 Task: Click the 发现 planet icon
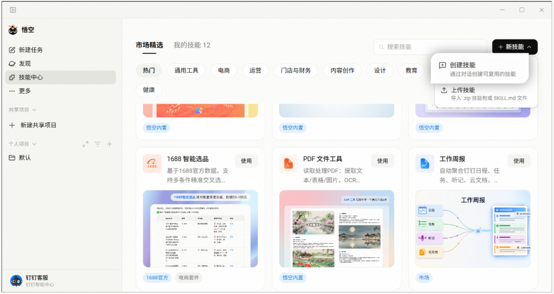[12, 63]
